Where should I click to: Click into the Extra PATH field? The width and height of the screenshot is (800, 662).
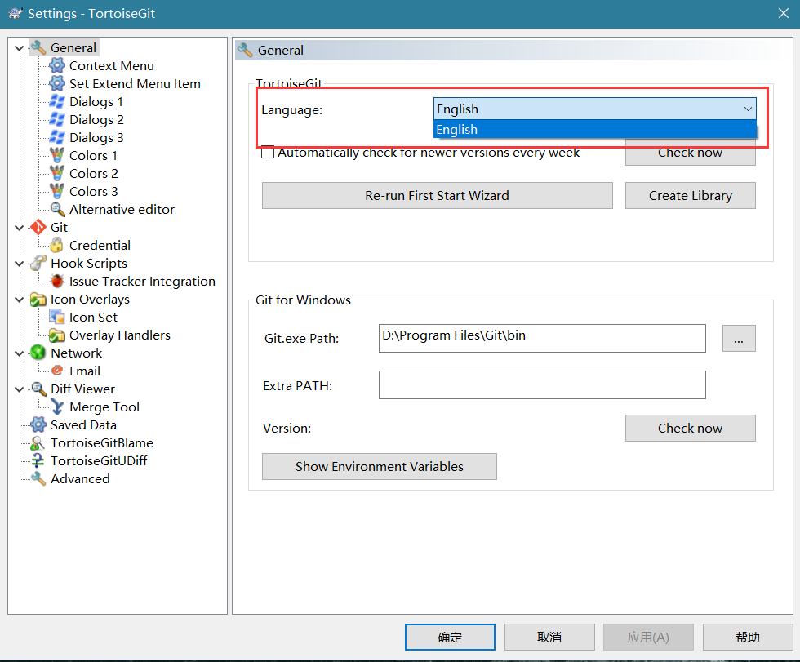click(x=542, y=385)
